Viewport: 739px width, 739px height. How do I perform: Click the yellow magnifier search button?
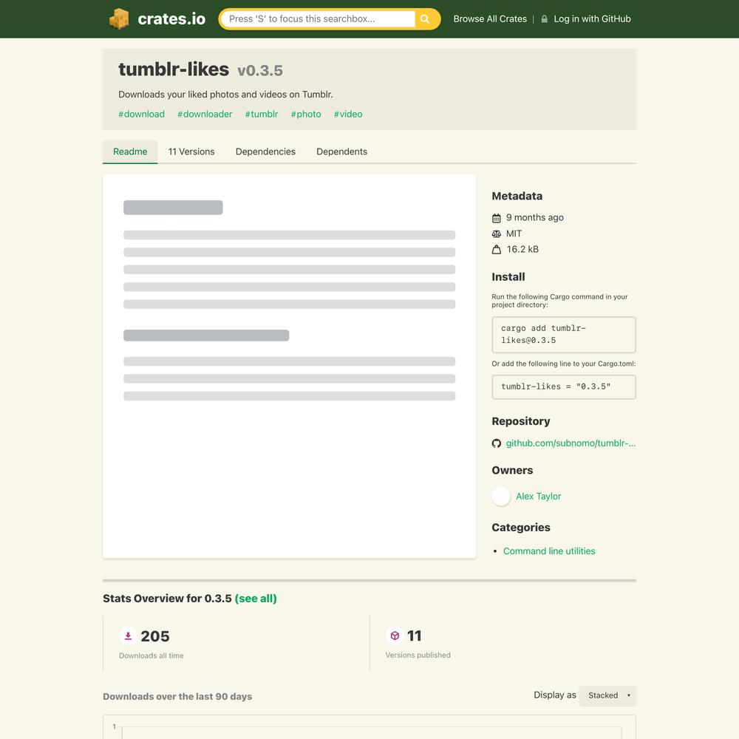[425, 19]
